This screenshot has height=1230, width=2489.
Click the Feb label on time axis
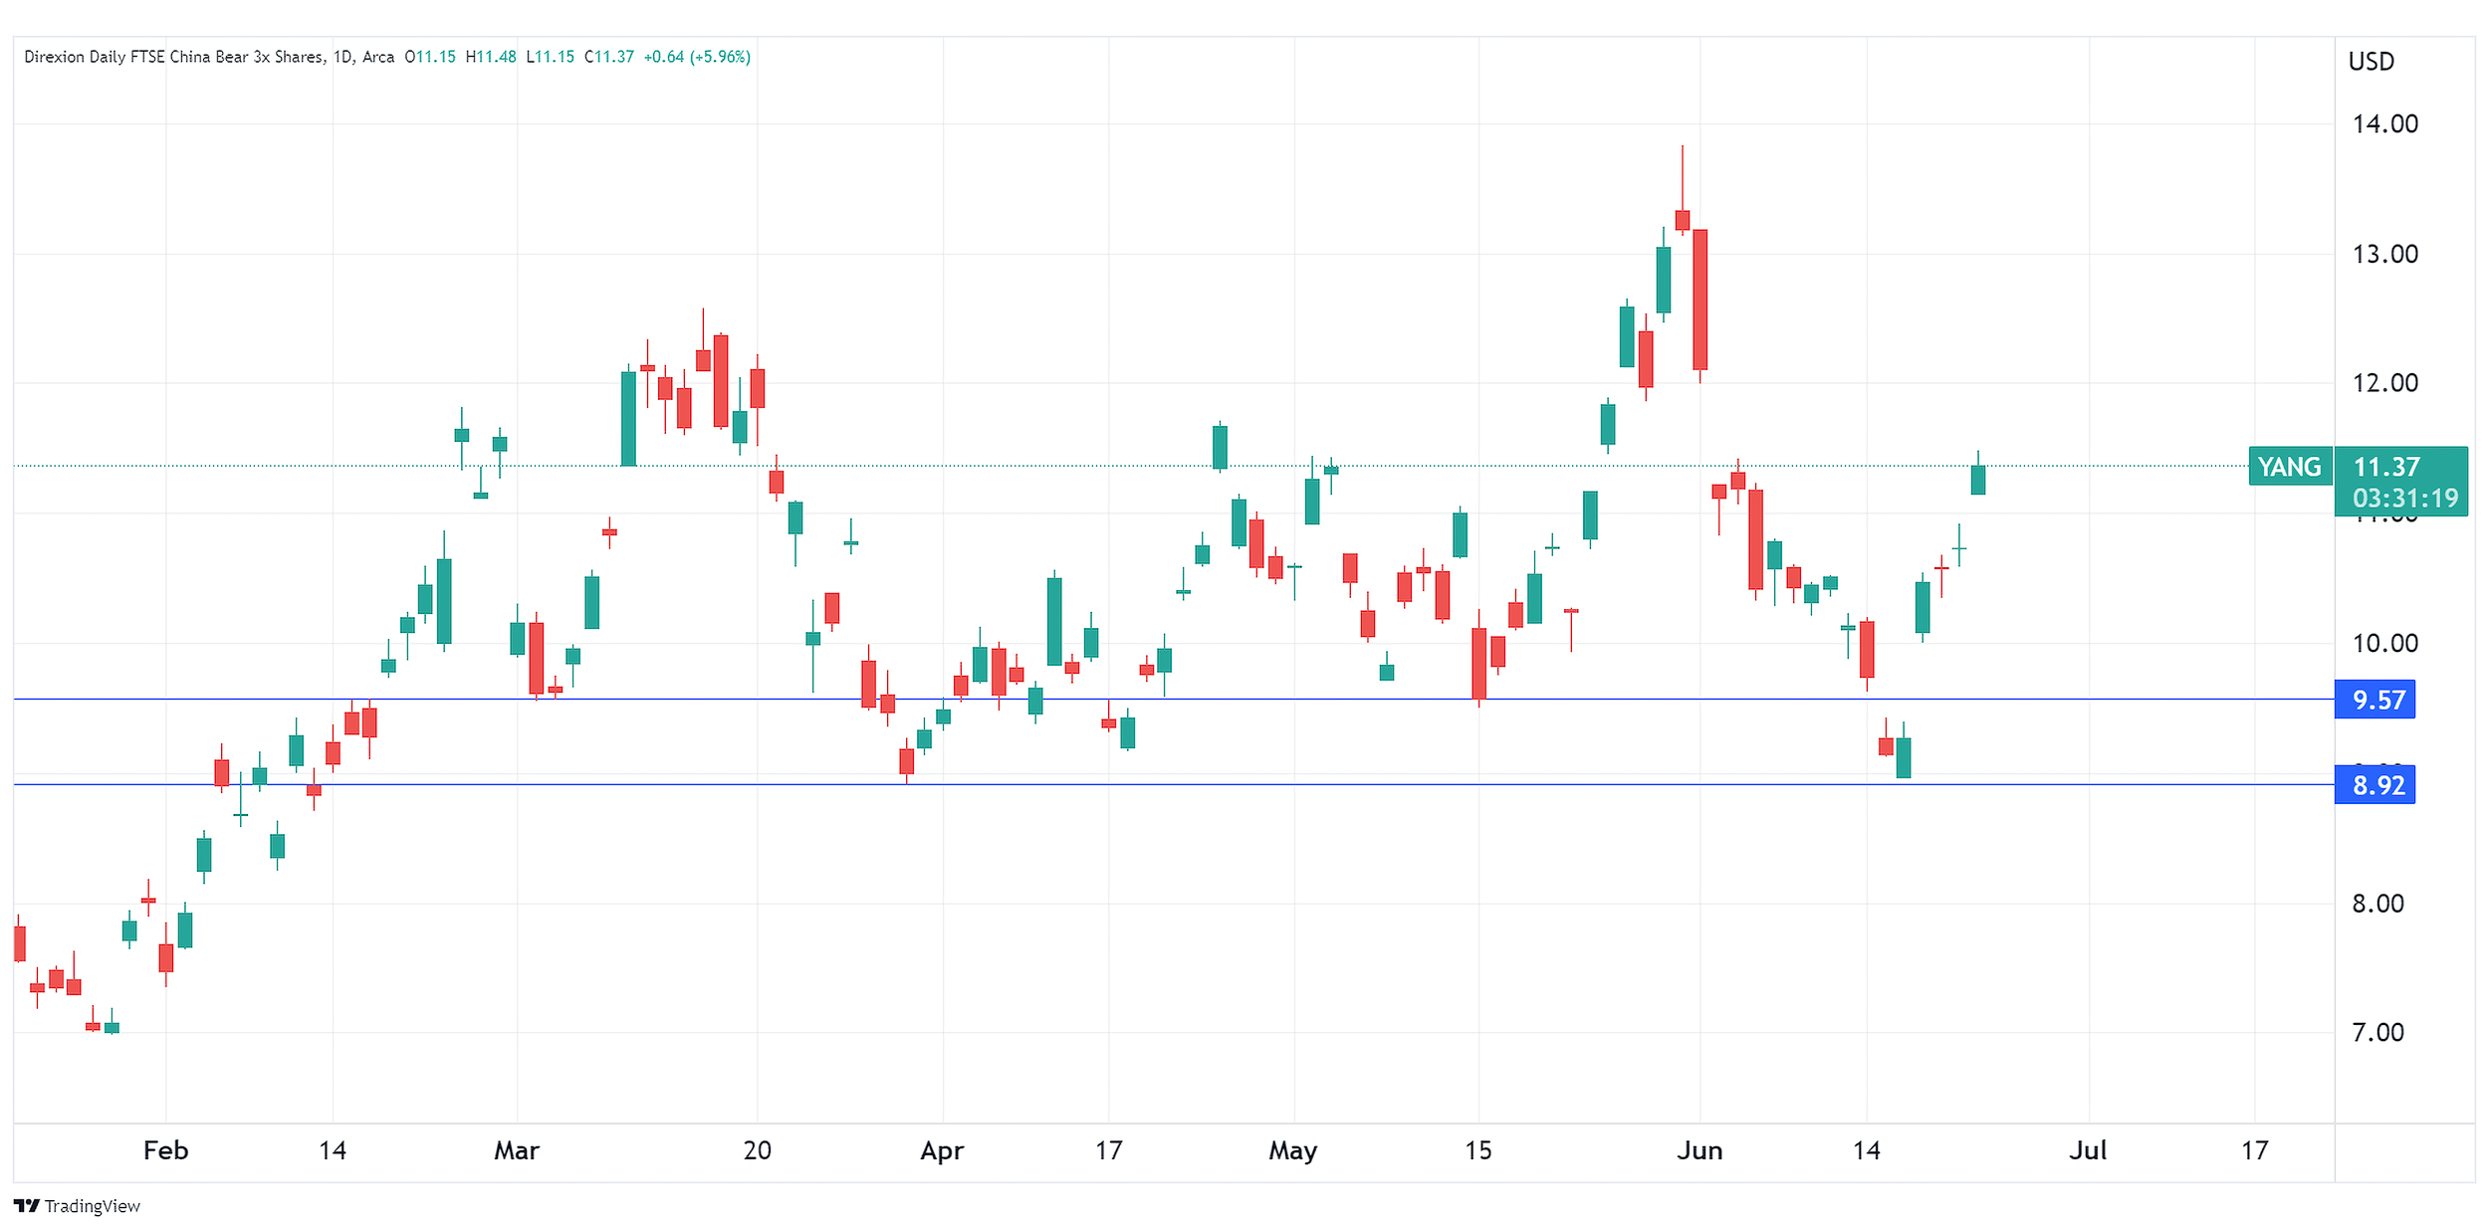tap(165, 1150)
